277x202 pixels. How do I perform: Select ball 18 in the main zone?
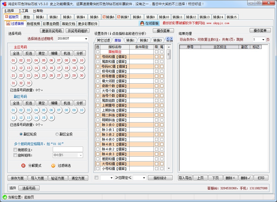point(67,68)
